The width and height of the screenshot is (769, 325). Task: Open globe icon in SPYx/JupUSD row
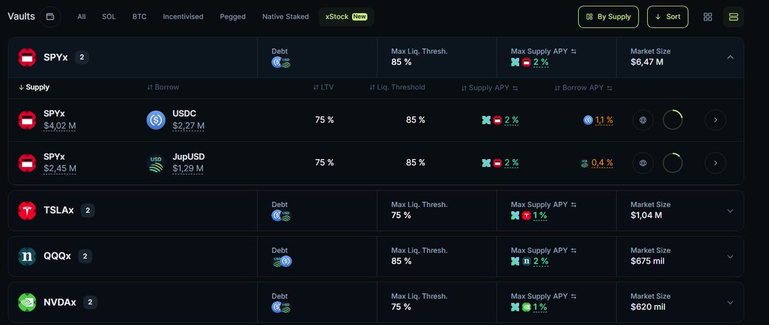643,163
